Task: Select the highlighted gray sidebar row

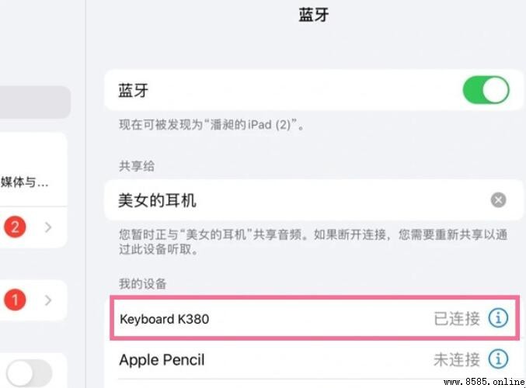Action: pos(35,102)
